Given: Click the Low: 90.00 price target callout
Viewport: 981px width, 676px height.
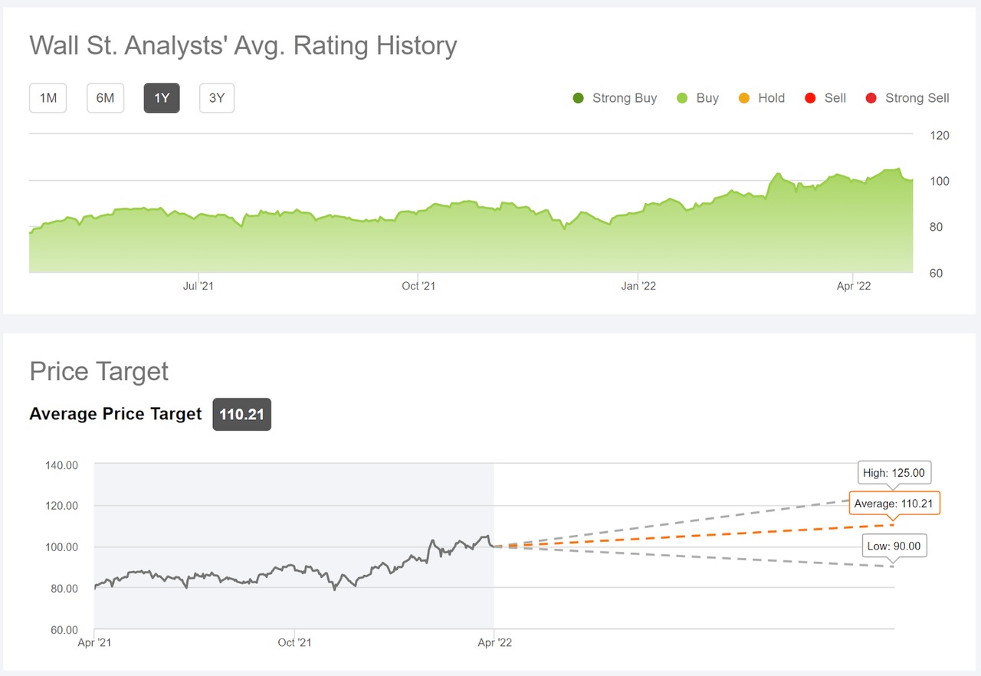Looking at the screenshot, I should click(894, 546).
